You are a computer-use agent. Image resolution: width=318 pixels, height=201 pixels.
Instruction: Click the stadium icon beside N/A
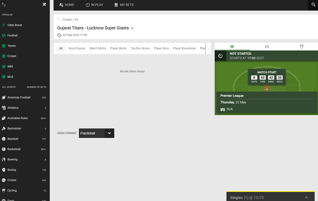[x=223, y=109]
